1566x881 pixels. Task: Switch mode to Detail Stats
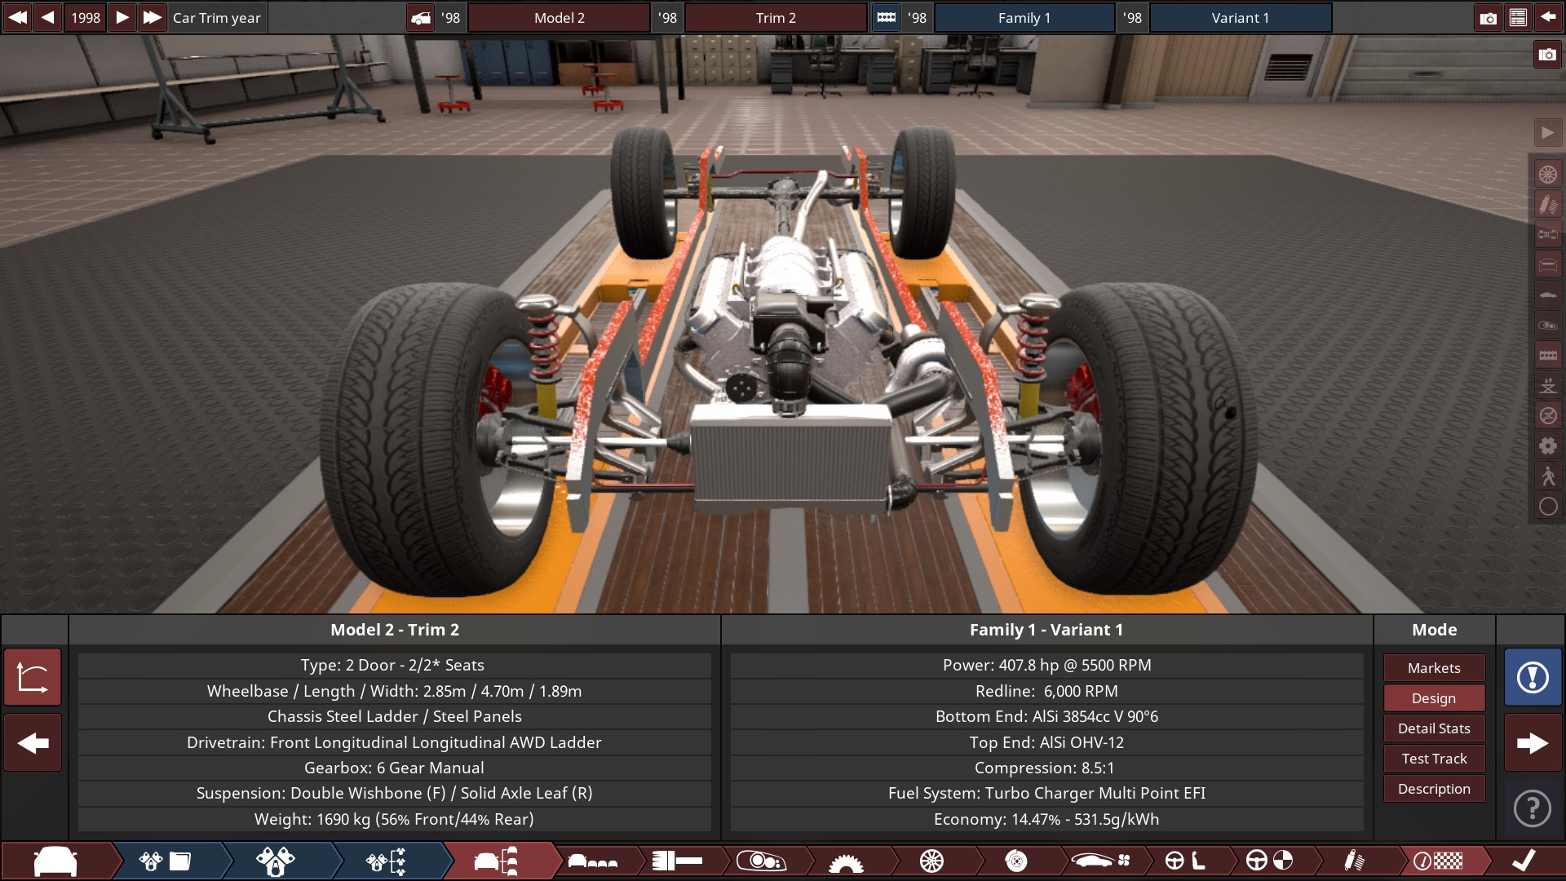[x=1434, y=728]
